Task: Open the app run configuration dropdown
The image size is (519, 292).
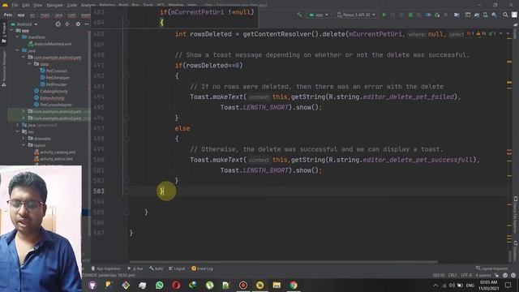Action: (319, 15)
